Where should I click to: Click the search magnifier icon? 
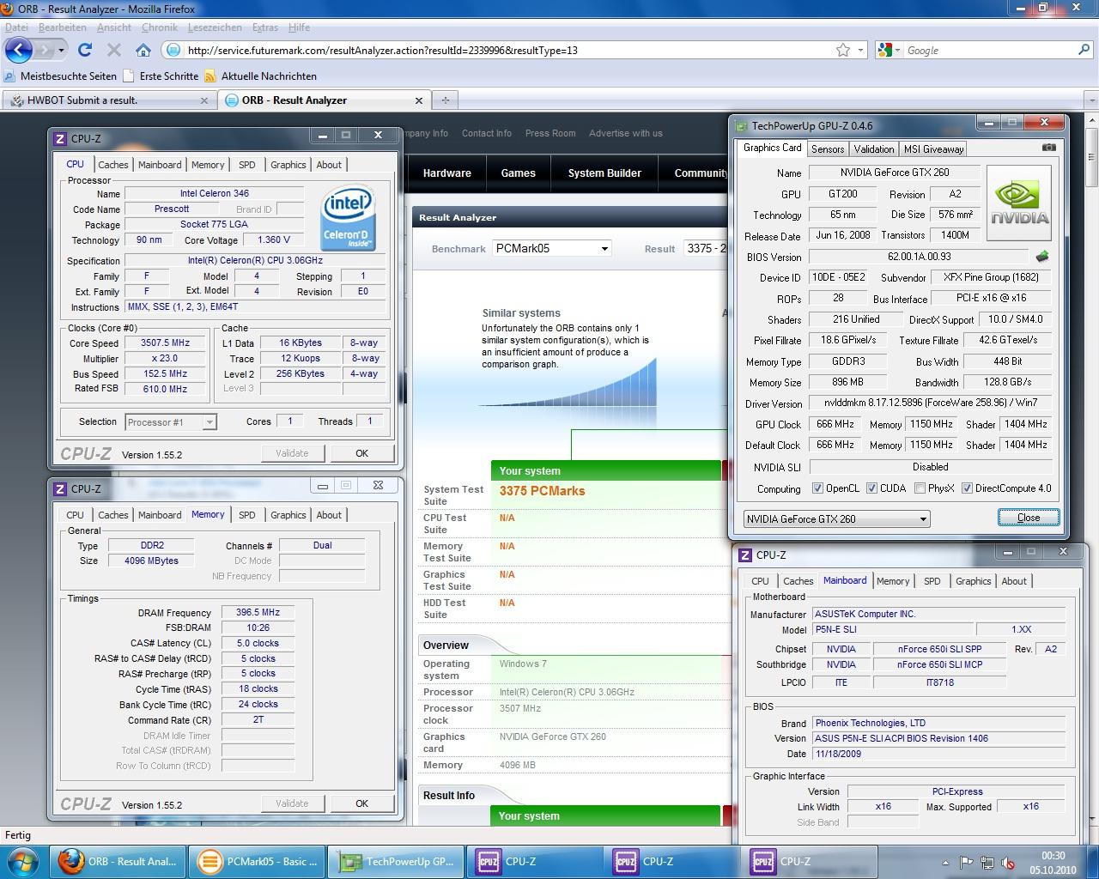tap(1084, 50)
